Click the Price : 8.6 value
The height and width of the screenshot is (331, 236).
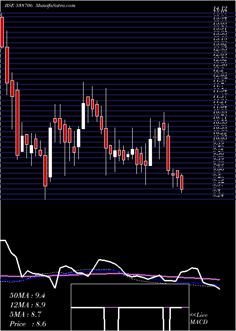coord(28,324)
